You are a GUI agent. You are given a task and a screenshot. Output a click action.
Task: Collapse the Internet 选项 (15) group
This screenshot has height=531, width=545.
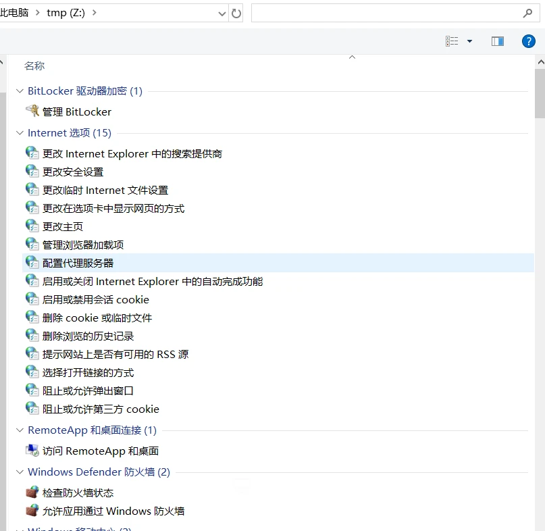(x=20, y=132)
